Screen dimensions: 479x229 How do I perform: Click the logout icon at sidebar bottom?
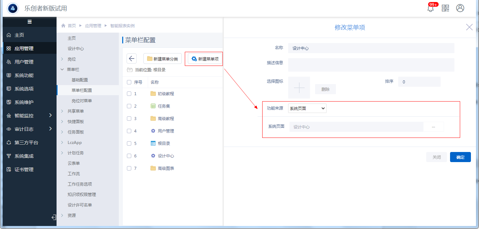pos(54,218)
